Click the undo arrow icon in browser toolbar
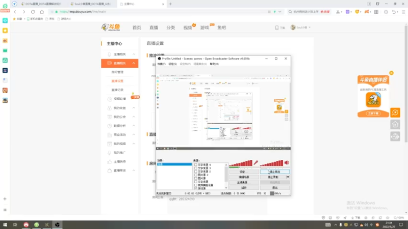The image size is (408, 229). pos(394,12)
